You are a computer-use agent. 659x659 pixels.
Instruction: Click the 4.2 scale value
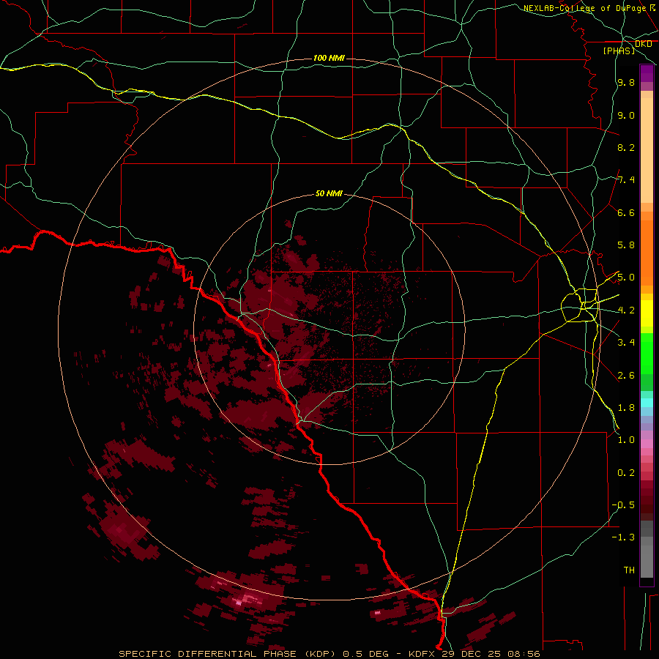coord(626,310)
